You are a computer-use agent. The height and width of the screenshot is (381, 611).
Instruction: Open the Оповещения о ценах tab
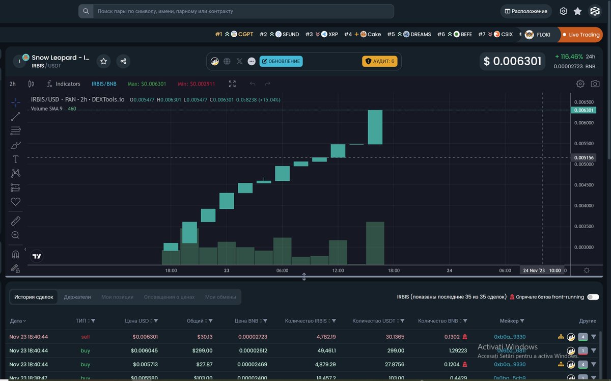click(170, 297)
